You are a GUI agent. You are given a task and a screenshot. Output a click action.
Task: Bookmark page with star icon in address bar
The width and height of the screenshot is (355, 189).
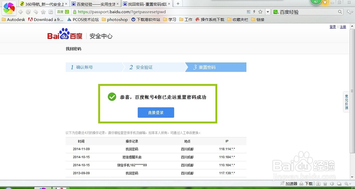click(x=260, y=12)
